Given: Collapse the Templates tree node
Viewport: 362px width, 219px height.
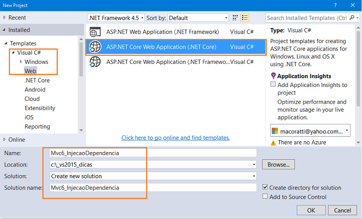Looking at the screenshot, I should click(x=6, y=43).
